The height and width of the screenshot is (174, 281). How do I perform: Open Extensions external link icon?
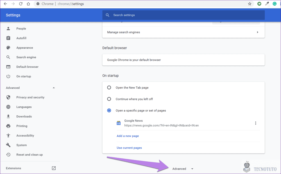click(54, 168)
